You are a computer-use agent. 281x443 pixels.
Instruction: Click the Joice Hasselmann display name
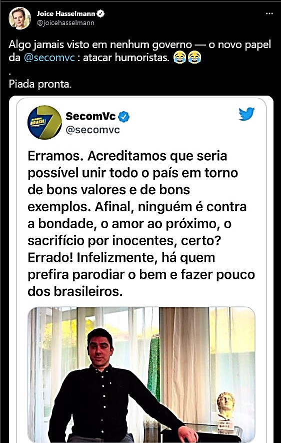66,14
